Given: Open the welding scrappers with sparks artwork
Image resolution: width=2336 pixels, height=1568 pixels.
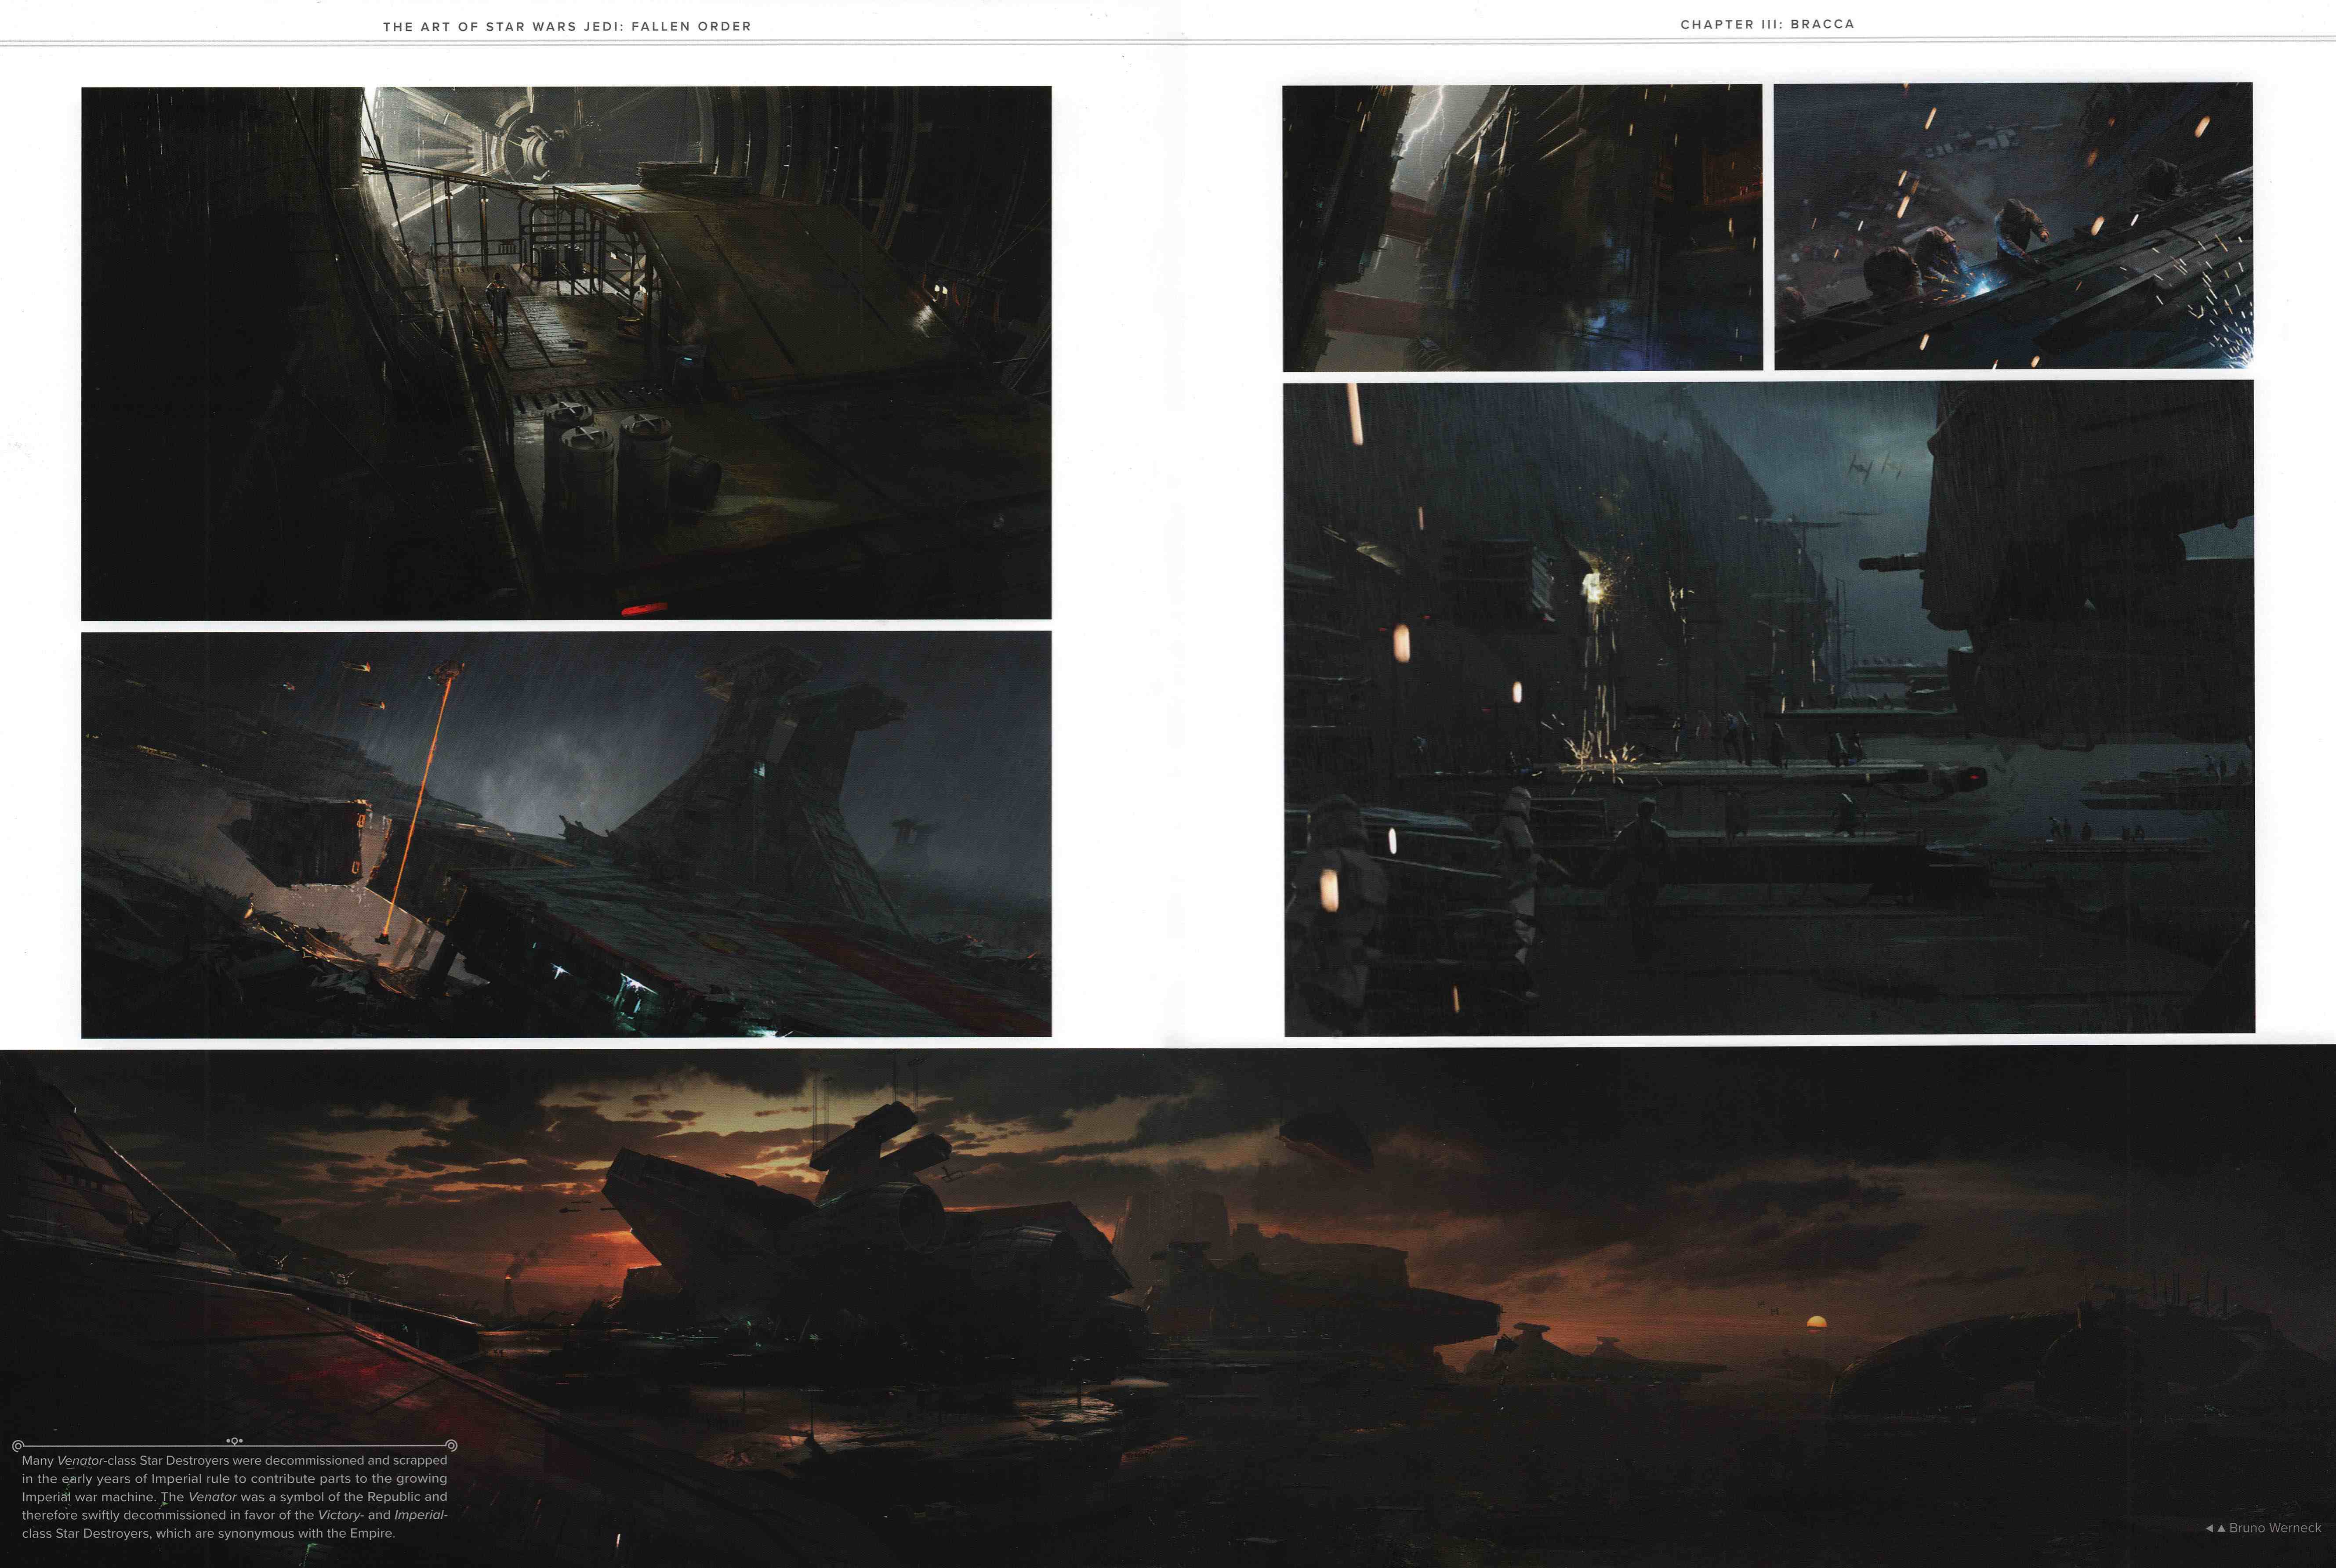Looking at the screenshot, I should [2013, 226].
